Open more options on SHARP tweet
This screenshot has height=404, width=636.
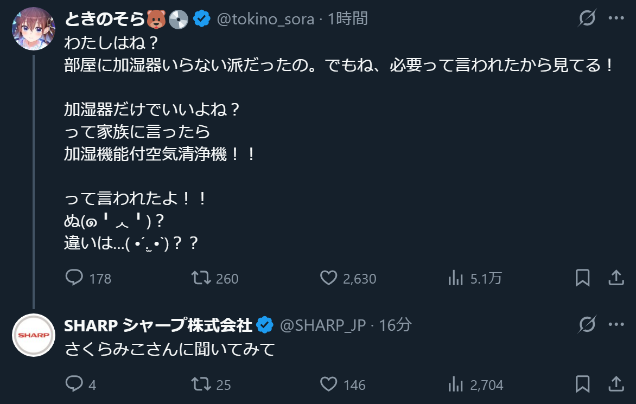pos(616,324)
